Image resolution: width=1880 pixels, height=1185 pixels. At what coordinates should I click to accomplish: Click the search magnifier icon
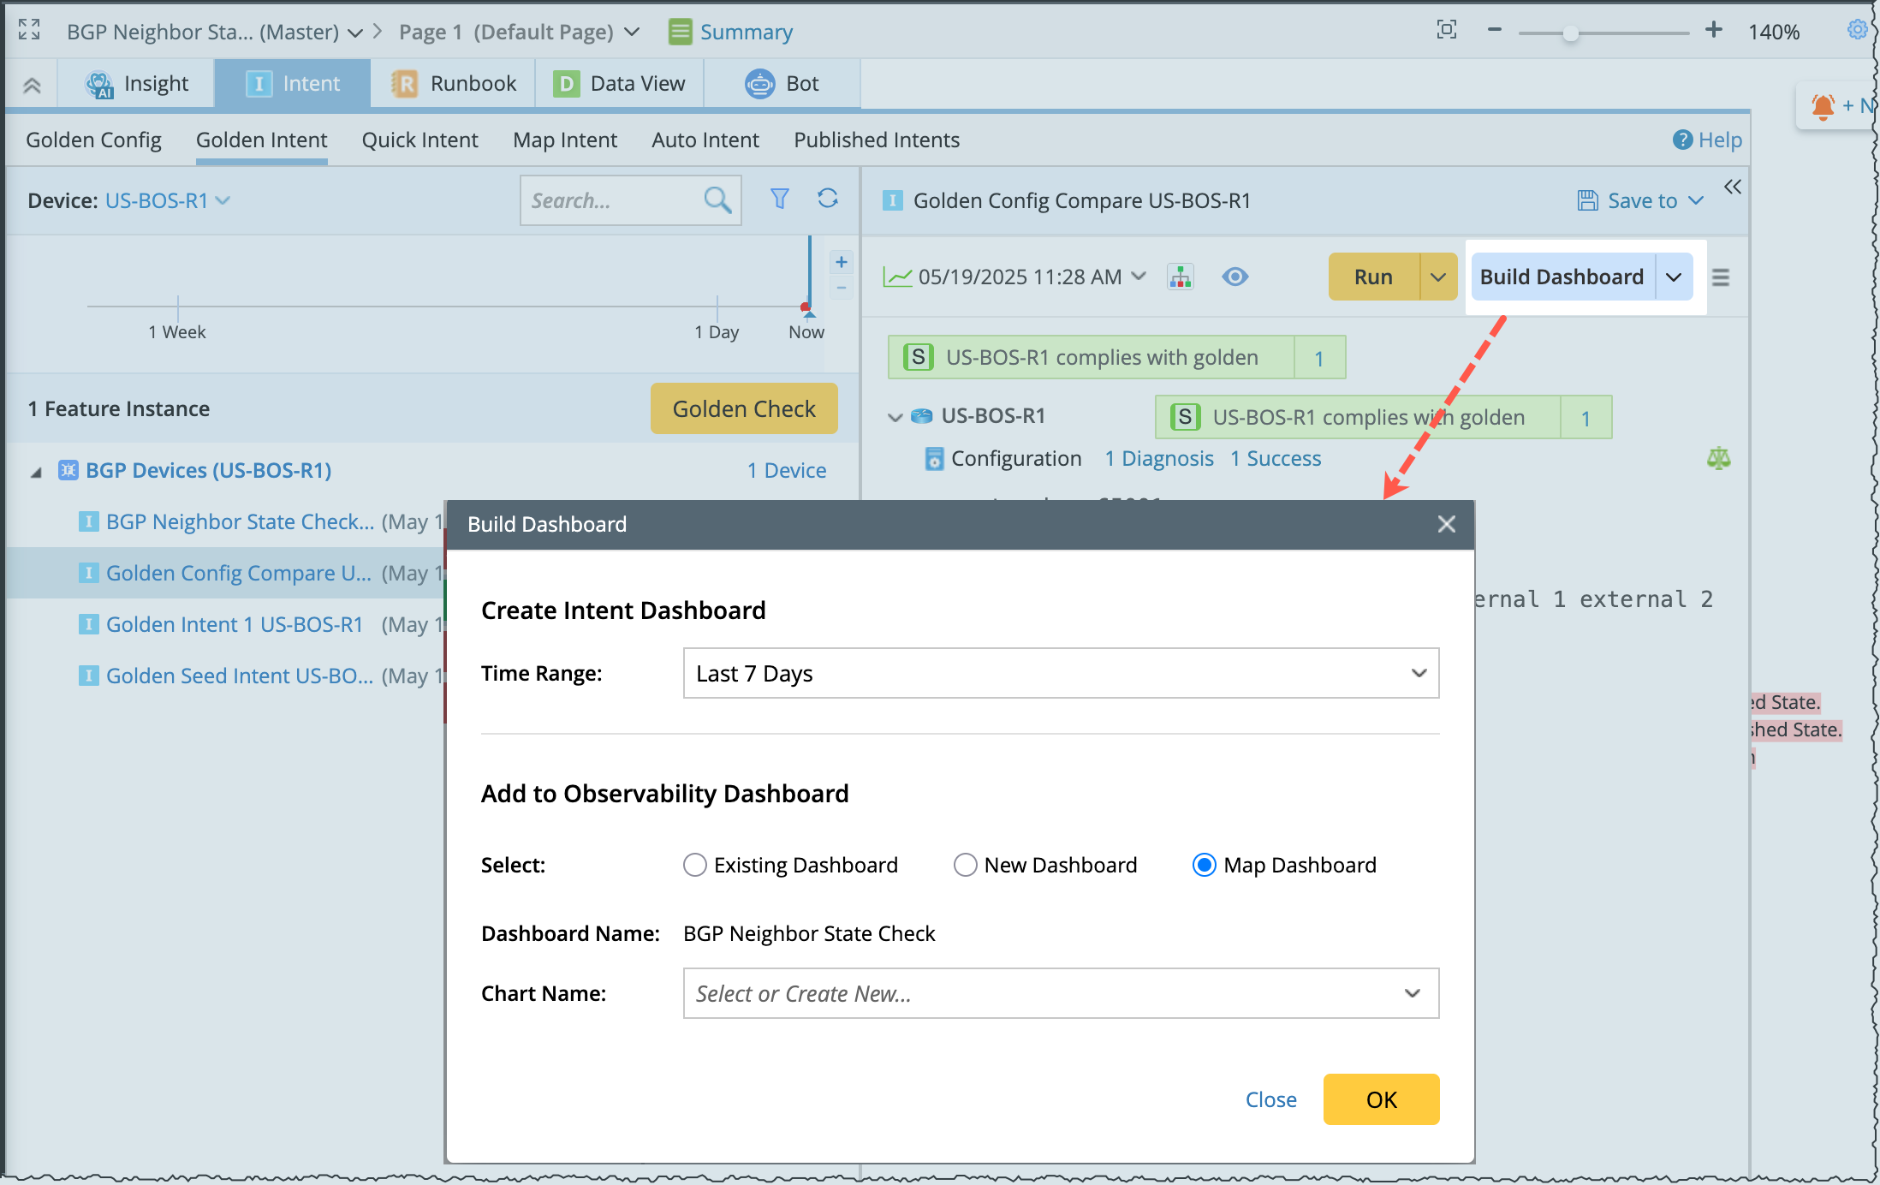[717, 200]
